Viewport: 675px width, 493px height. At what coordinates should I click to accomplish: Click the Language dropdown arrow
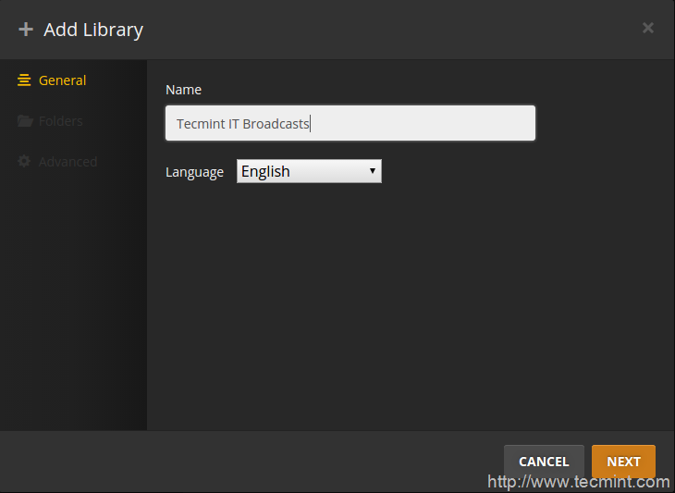[x=372, y=171]
